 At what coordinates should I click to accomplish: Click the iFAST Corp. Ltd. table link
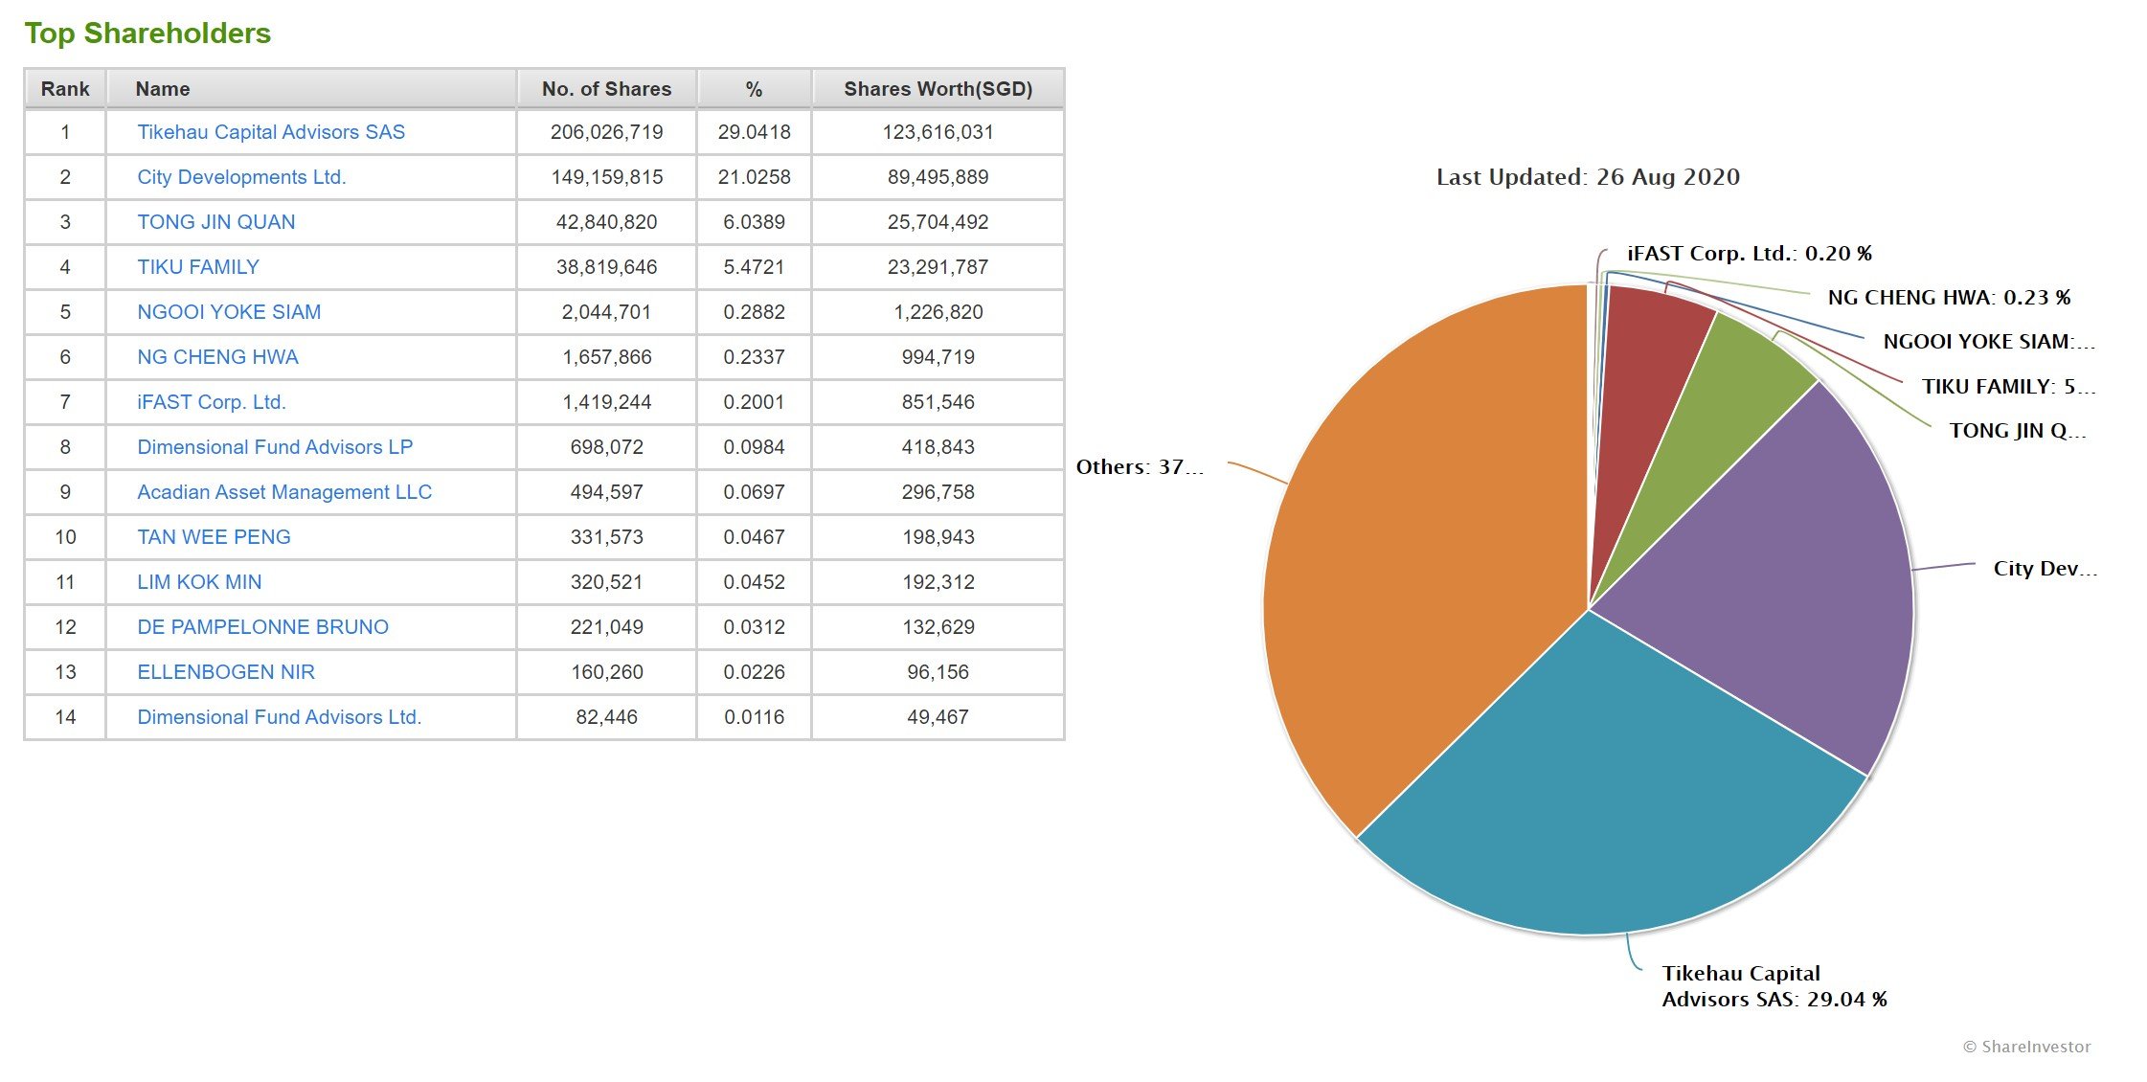click(212, 402)
